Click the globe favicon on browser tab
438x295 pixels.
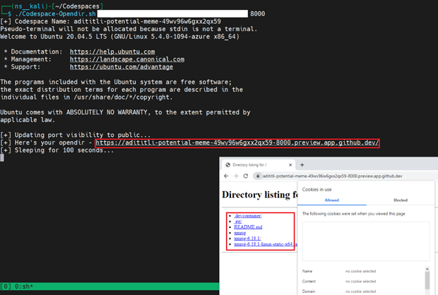226,163
